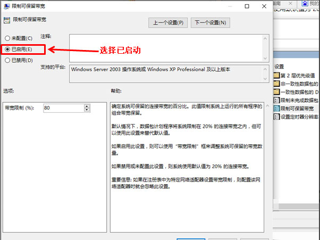Increase 带宽限制 value with up arrow
The width and height of the screenshot is (320, 240).
tap(87, 106)
